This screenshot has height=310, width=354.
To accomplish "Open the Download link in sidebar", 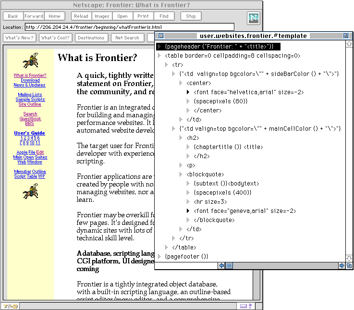I will [30, 80].
